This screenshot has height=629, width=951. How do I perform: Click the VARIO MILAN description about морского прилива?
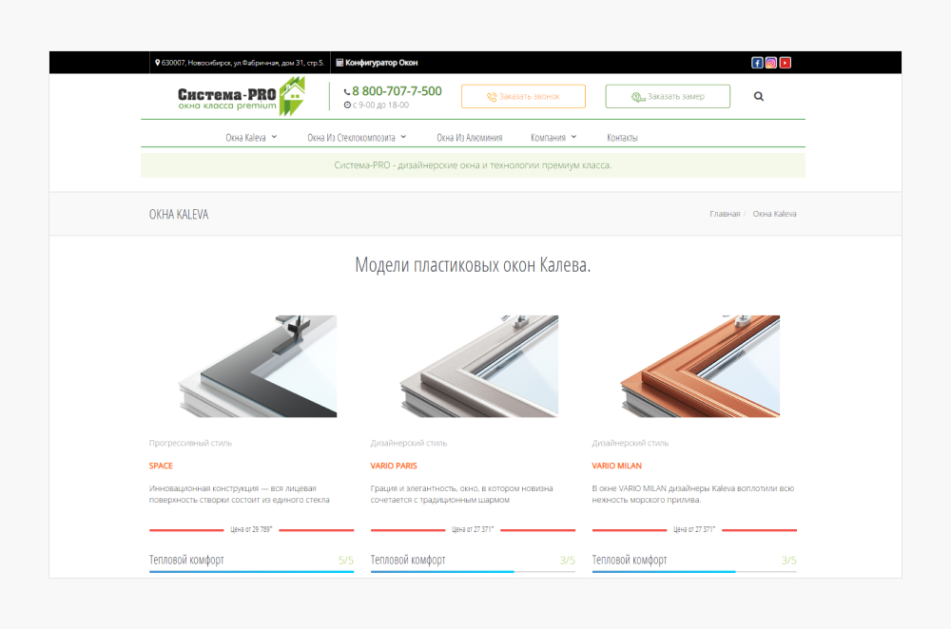pyautogui.click(x=692, y=494)
